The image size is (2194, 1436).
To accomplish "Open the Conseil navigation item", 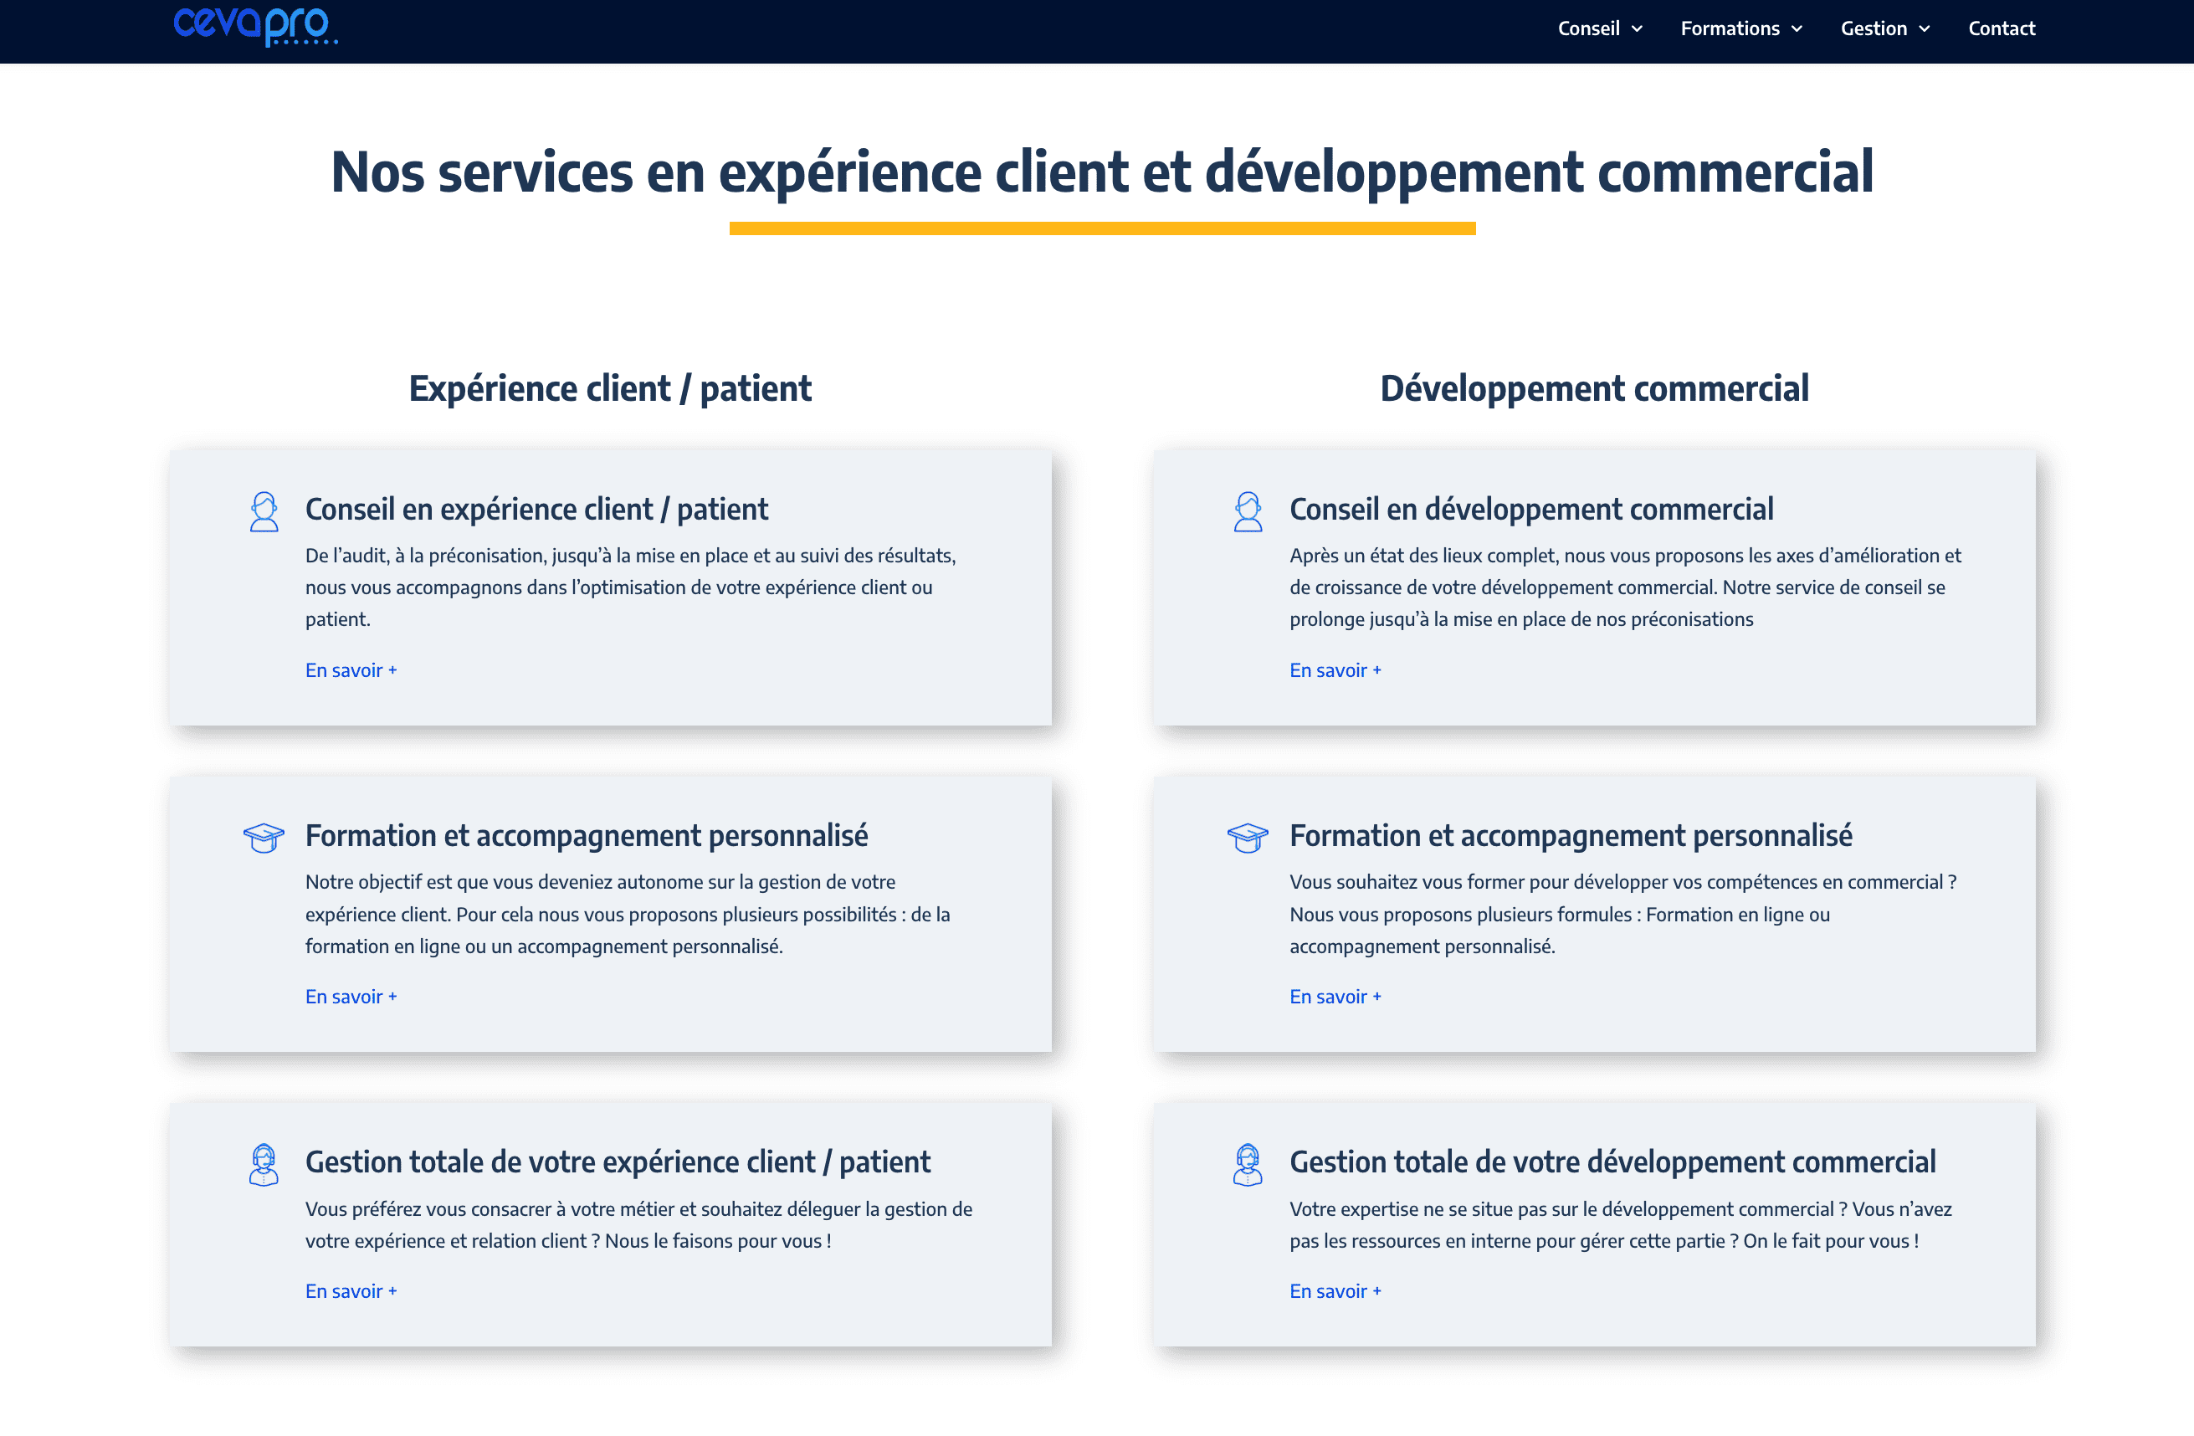I will tap(1588, 28).
